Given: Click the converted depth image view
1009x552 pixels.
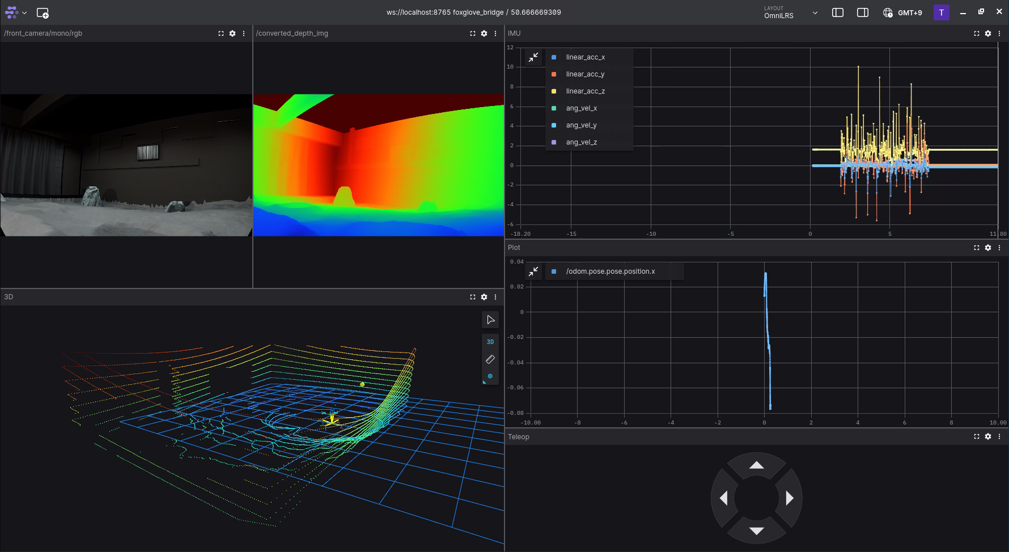Looking at the screenshot, I should tap(379, 165).
